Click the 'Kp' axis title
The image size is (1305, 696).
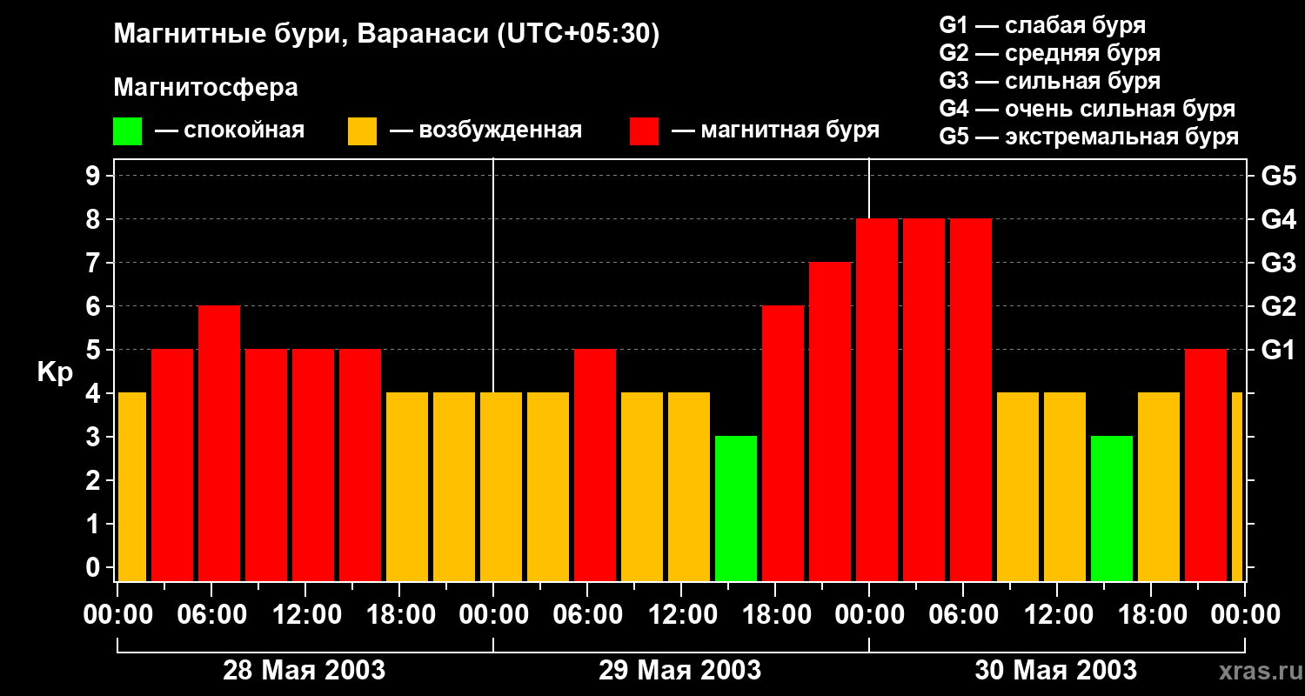[x=55, y=372]
